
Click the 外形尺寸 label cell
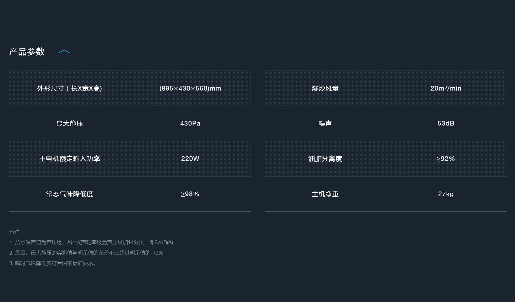click(69, 89)
